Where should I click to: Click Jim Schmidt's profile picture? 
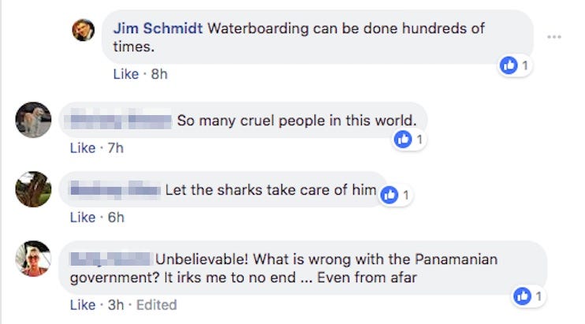click(x=84, y=30)
